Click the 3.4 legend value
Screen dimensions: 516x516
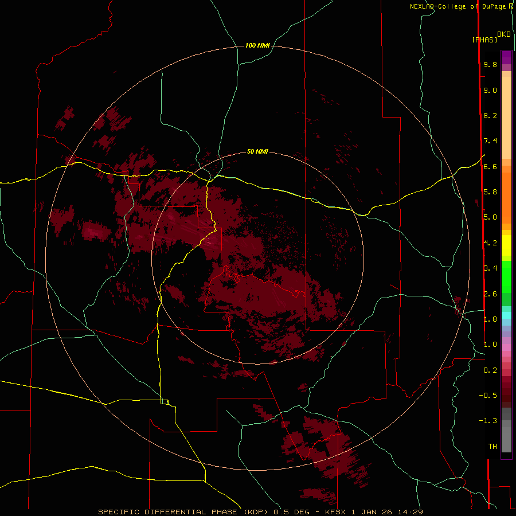[x=490, y=268]
